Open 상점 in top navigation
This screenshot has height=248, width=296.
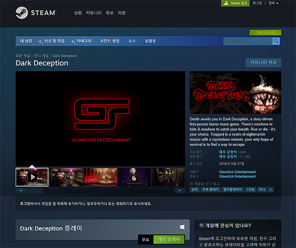pyautogui.click(x=78, y=13)
